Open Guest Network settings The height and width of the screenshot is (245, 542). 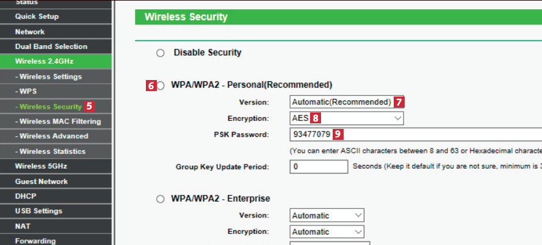tap(42, 181)
